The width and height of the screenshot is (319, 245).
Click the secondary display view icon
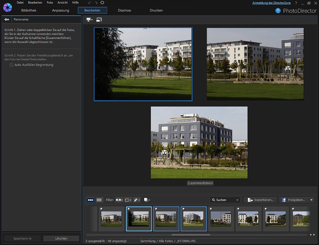point(99,19)
